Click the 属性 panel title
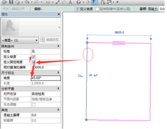Viewport: 167px width, 129px height. (5, 14)
